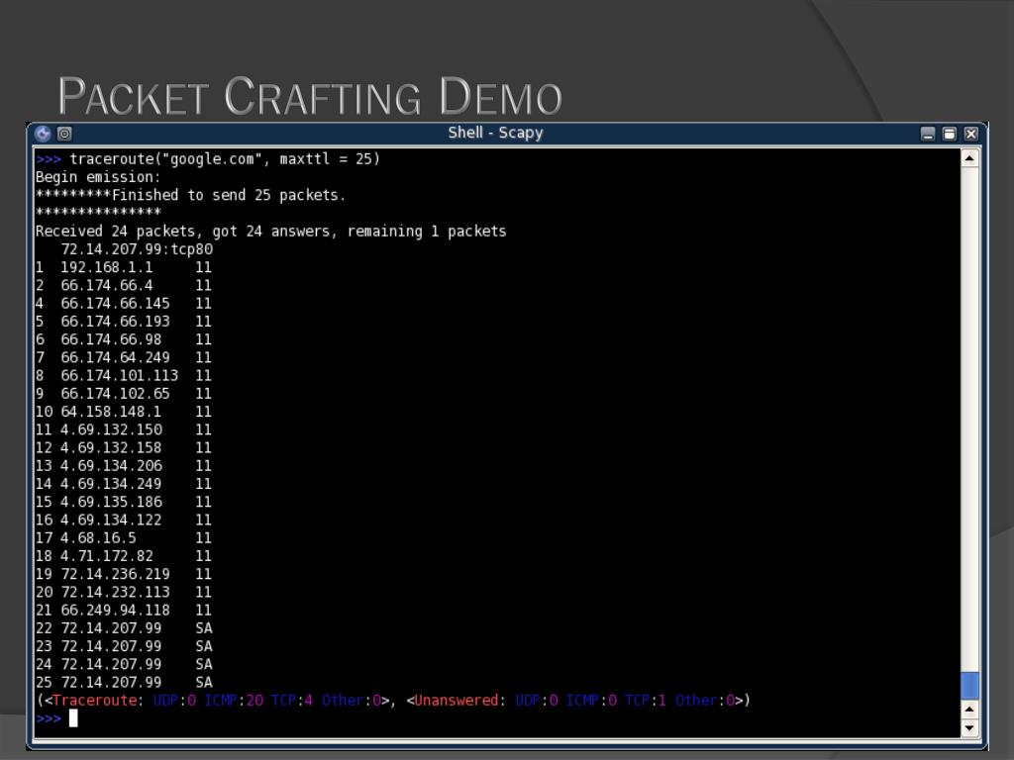This screenshot has width=1014, height=760.
Task: Click hop 14 address 4.69.134.249
Action: (111, 484)
